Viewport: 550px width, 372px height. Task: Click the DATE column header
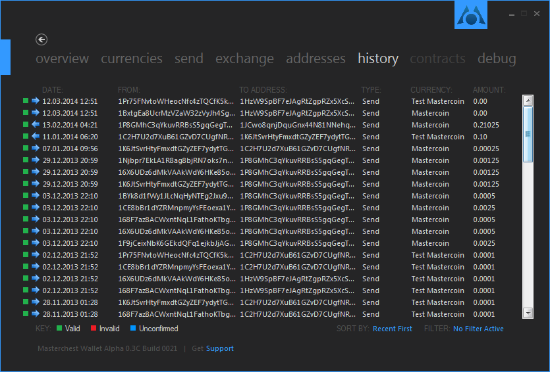(x=53, y=90)
